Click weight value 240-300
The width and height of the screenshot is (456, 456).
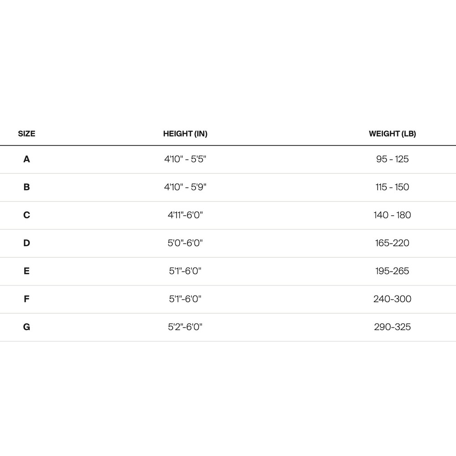(x=392, y=299)
